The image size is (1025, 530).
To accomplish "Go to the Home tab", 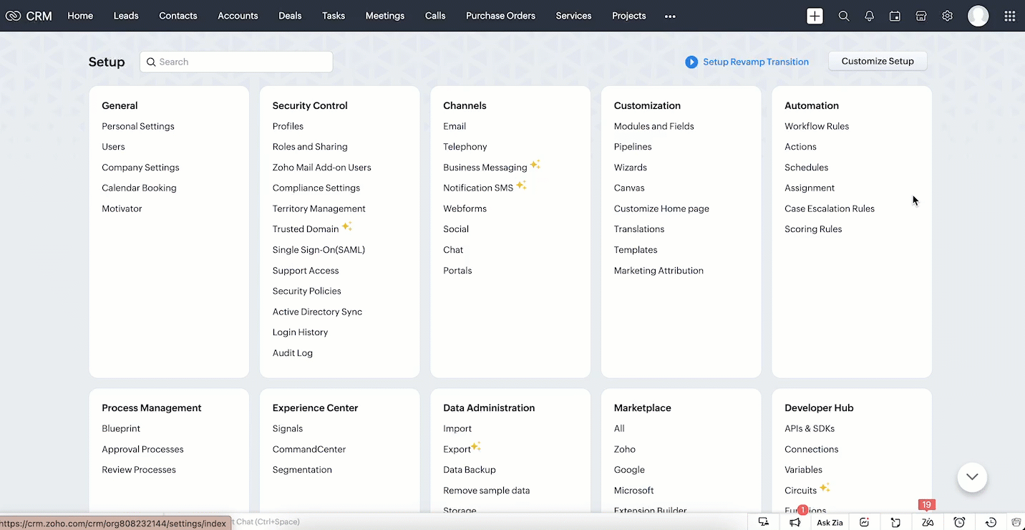I will [80, 16].
